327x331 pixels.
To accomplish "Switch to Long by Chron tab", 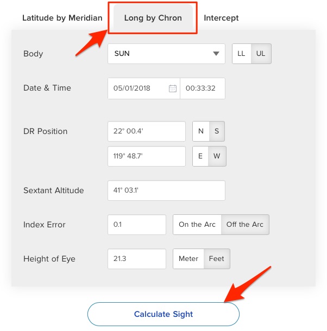I will pos(153,18).
